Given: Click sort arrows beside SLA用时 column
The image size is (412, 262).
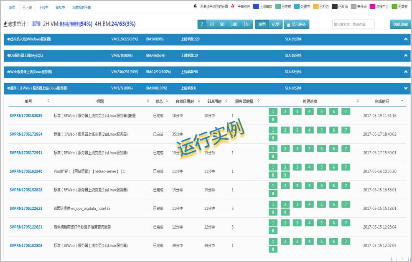Looking at the screenshot, I should click(226, 101).
